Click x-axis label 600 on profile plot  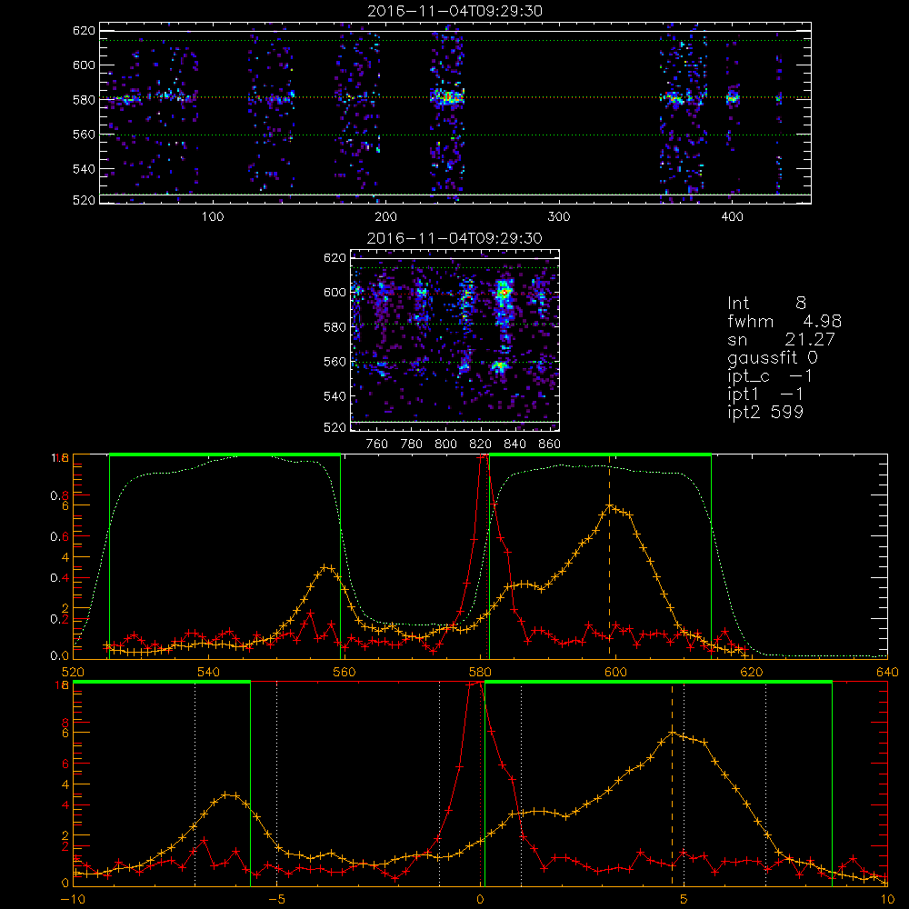click(x=615, y=672)
